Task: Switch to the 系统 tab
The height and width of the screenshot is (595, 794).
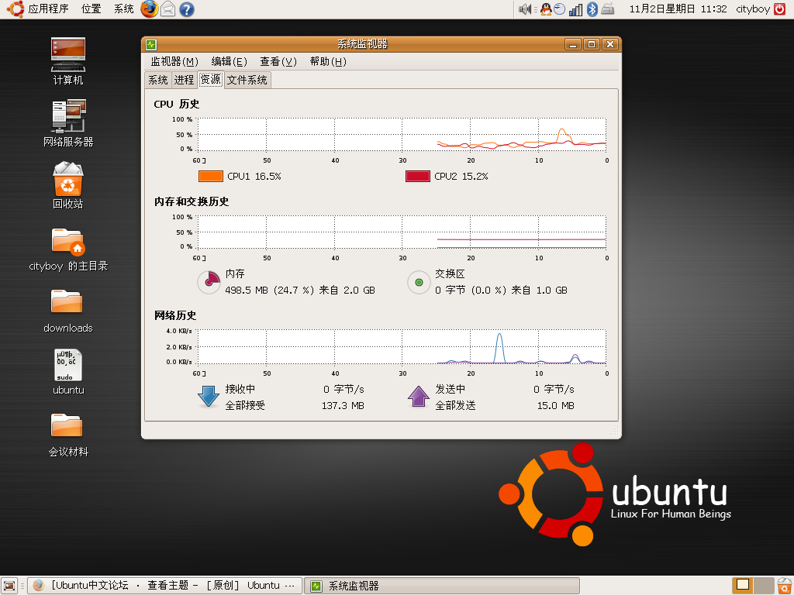Action: tap(158, 80)
